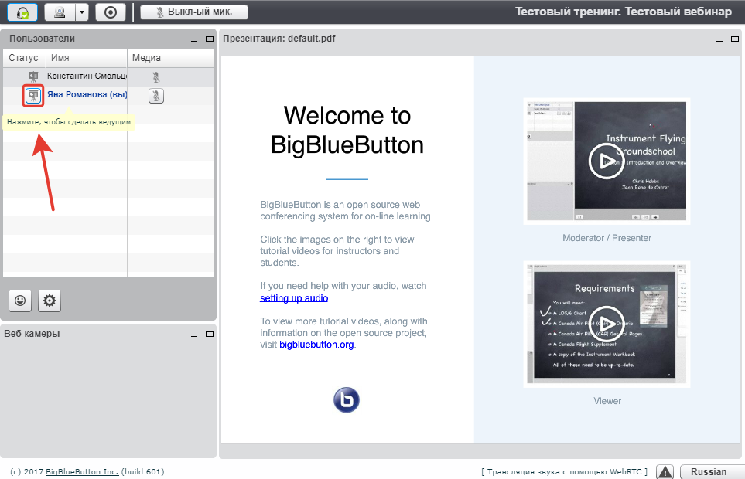The width and height of the screenshot is (745, 479).
Task: Click muted mic icon for Константин
Action: pyautogui.click(x=155, y=76)
